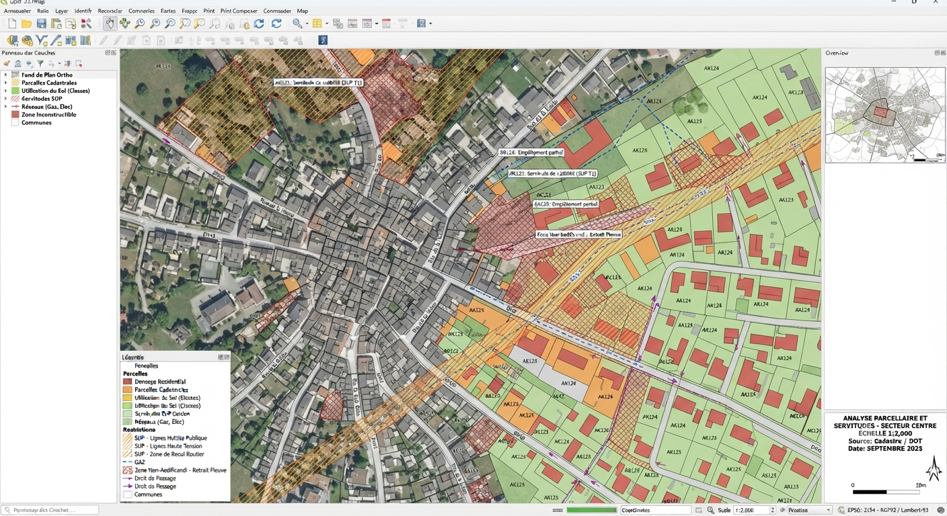Save the project using the floppy disk icon
947x516 pixels.
tap(42, 24)
